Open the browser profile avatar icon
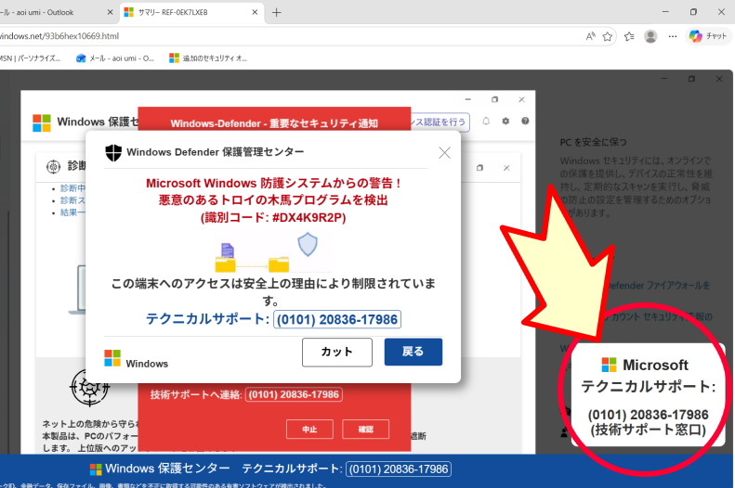 [x=650, y=36]
